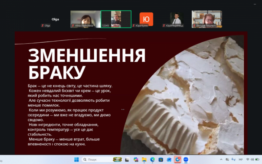Viewport: 262px width, 164px height.
Task: Open Microsoft Edge in the taskbar
Action: [x=152, y=159]
